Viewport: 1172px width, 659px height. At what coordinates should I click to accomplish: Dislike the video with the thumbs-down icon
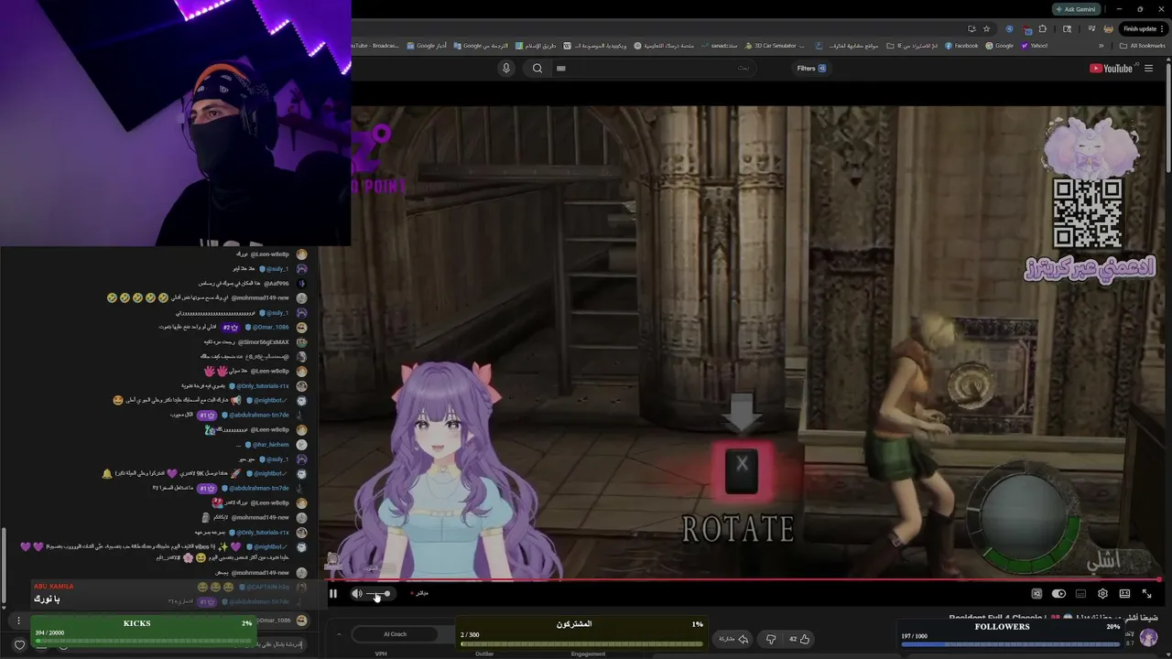click(x=770, y=639)
